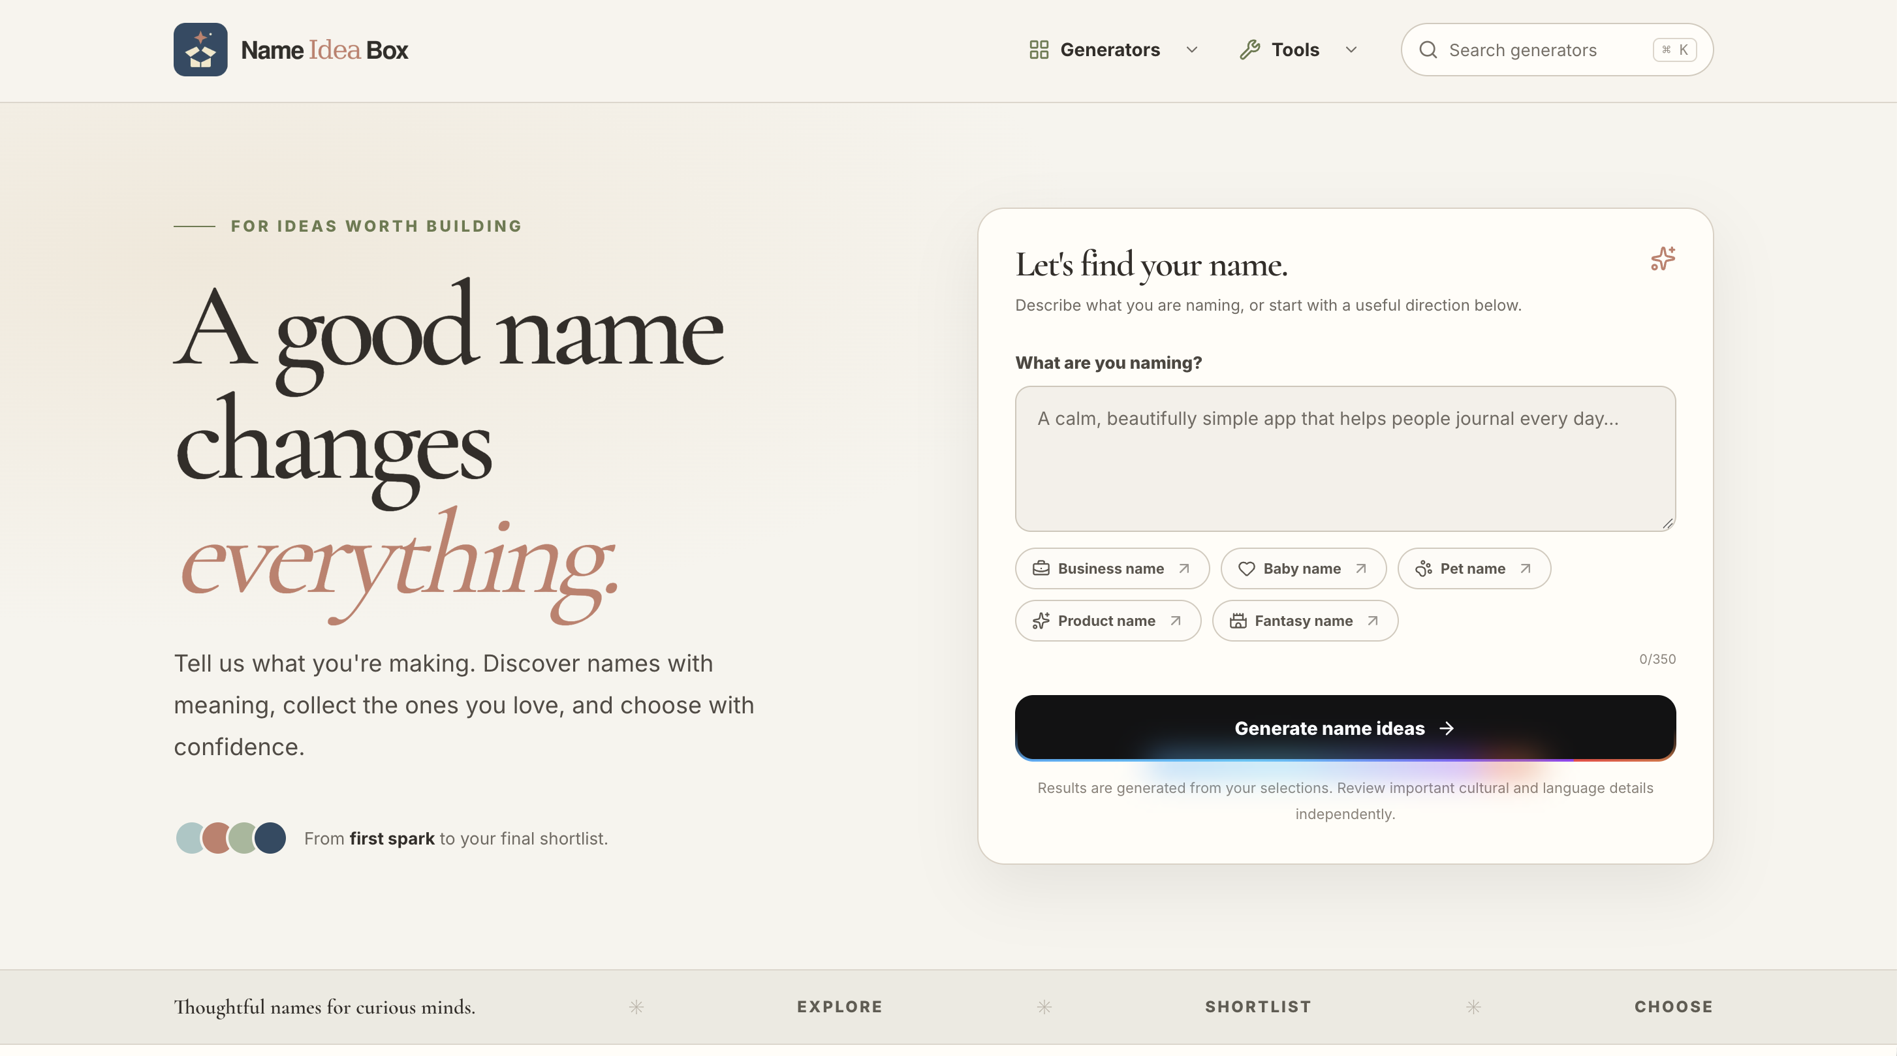The width and height of the screenshot is (1897, 1056).
Task: Click the Generate name ideas button
Action: click(1345, 728)
